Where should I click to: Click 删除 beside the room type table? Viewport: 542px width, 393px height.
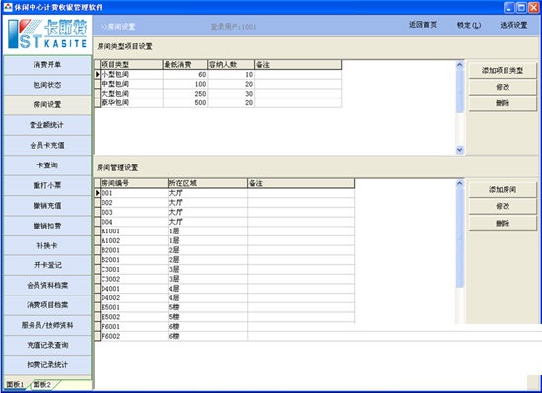[x=503, y=103]
